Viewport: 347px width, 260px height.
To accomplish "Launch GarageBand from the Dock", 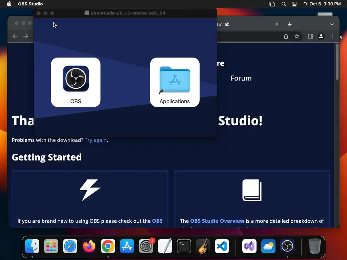I will pos(203,246).
